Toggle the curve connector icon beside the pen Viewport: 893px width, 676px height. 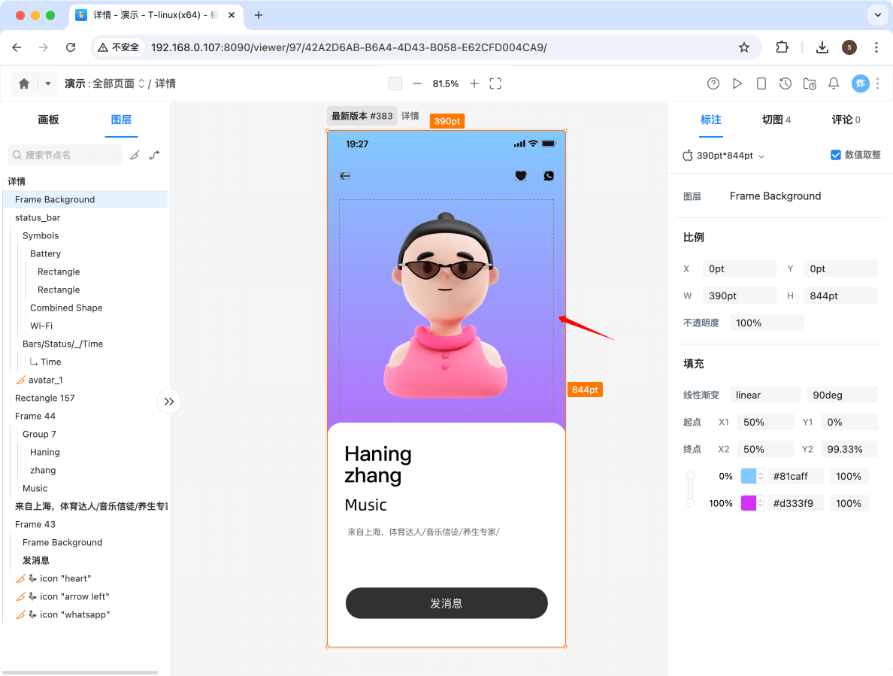click(x=156, y=155)
